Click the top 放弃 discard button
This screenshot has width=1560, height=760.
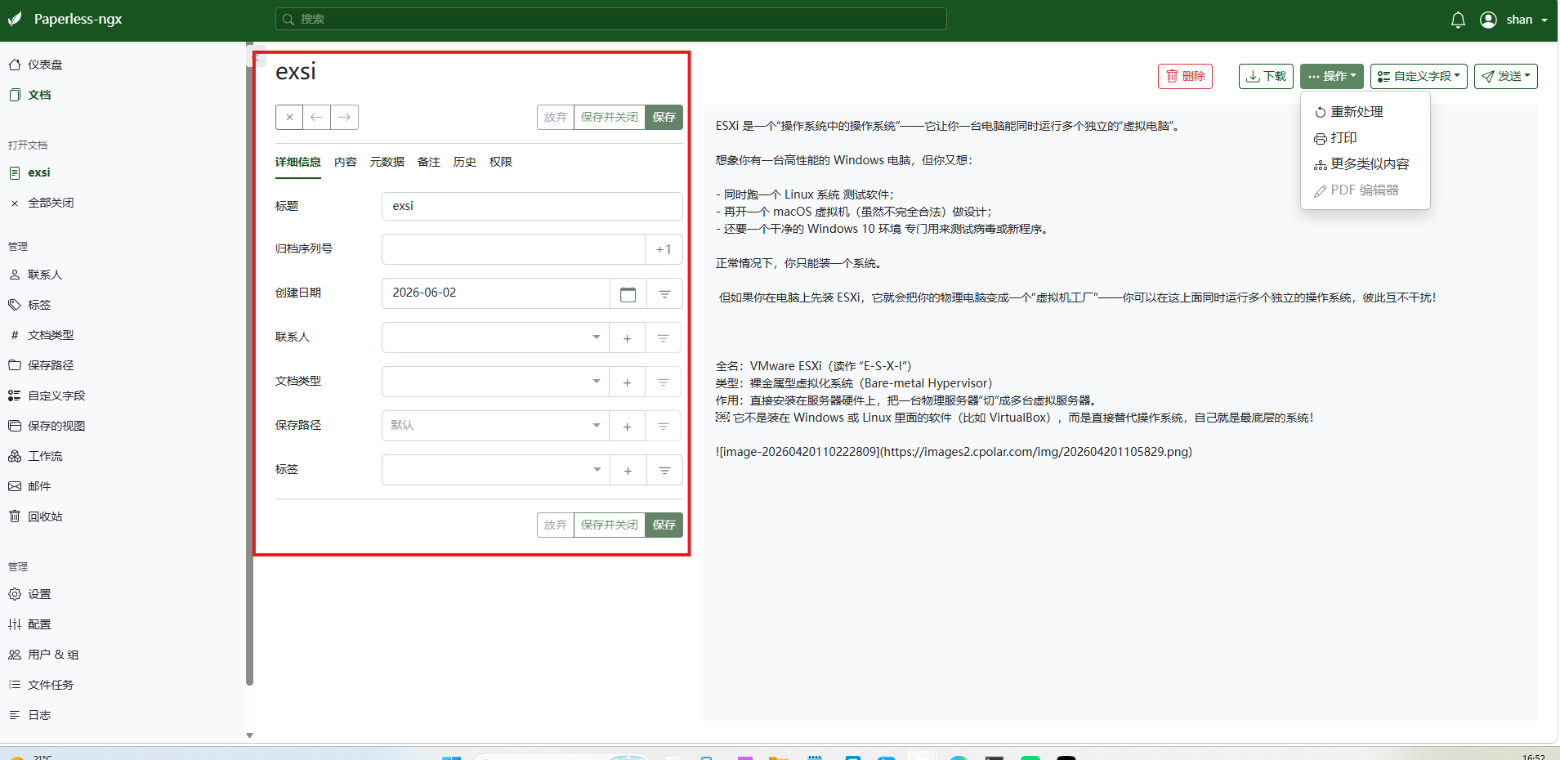pos(556,117)
